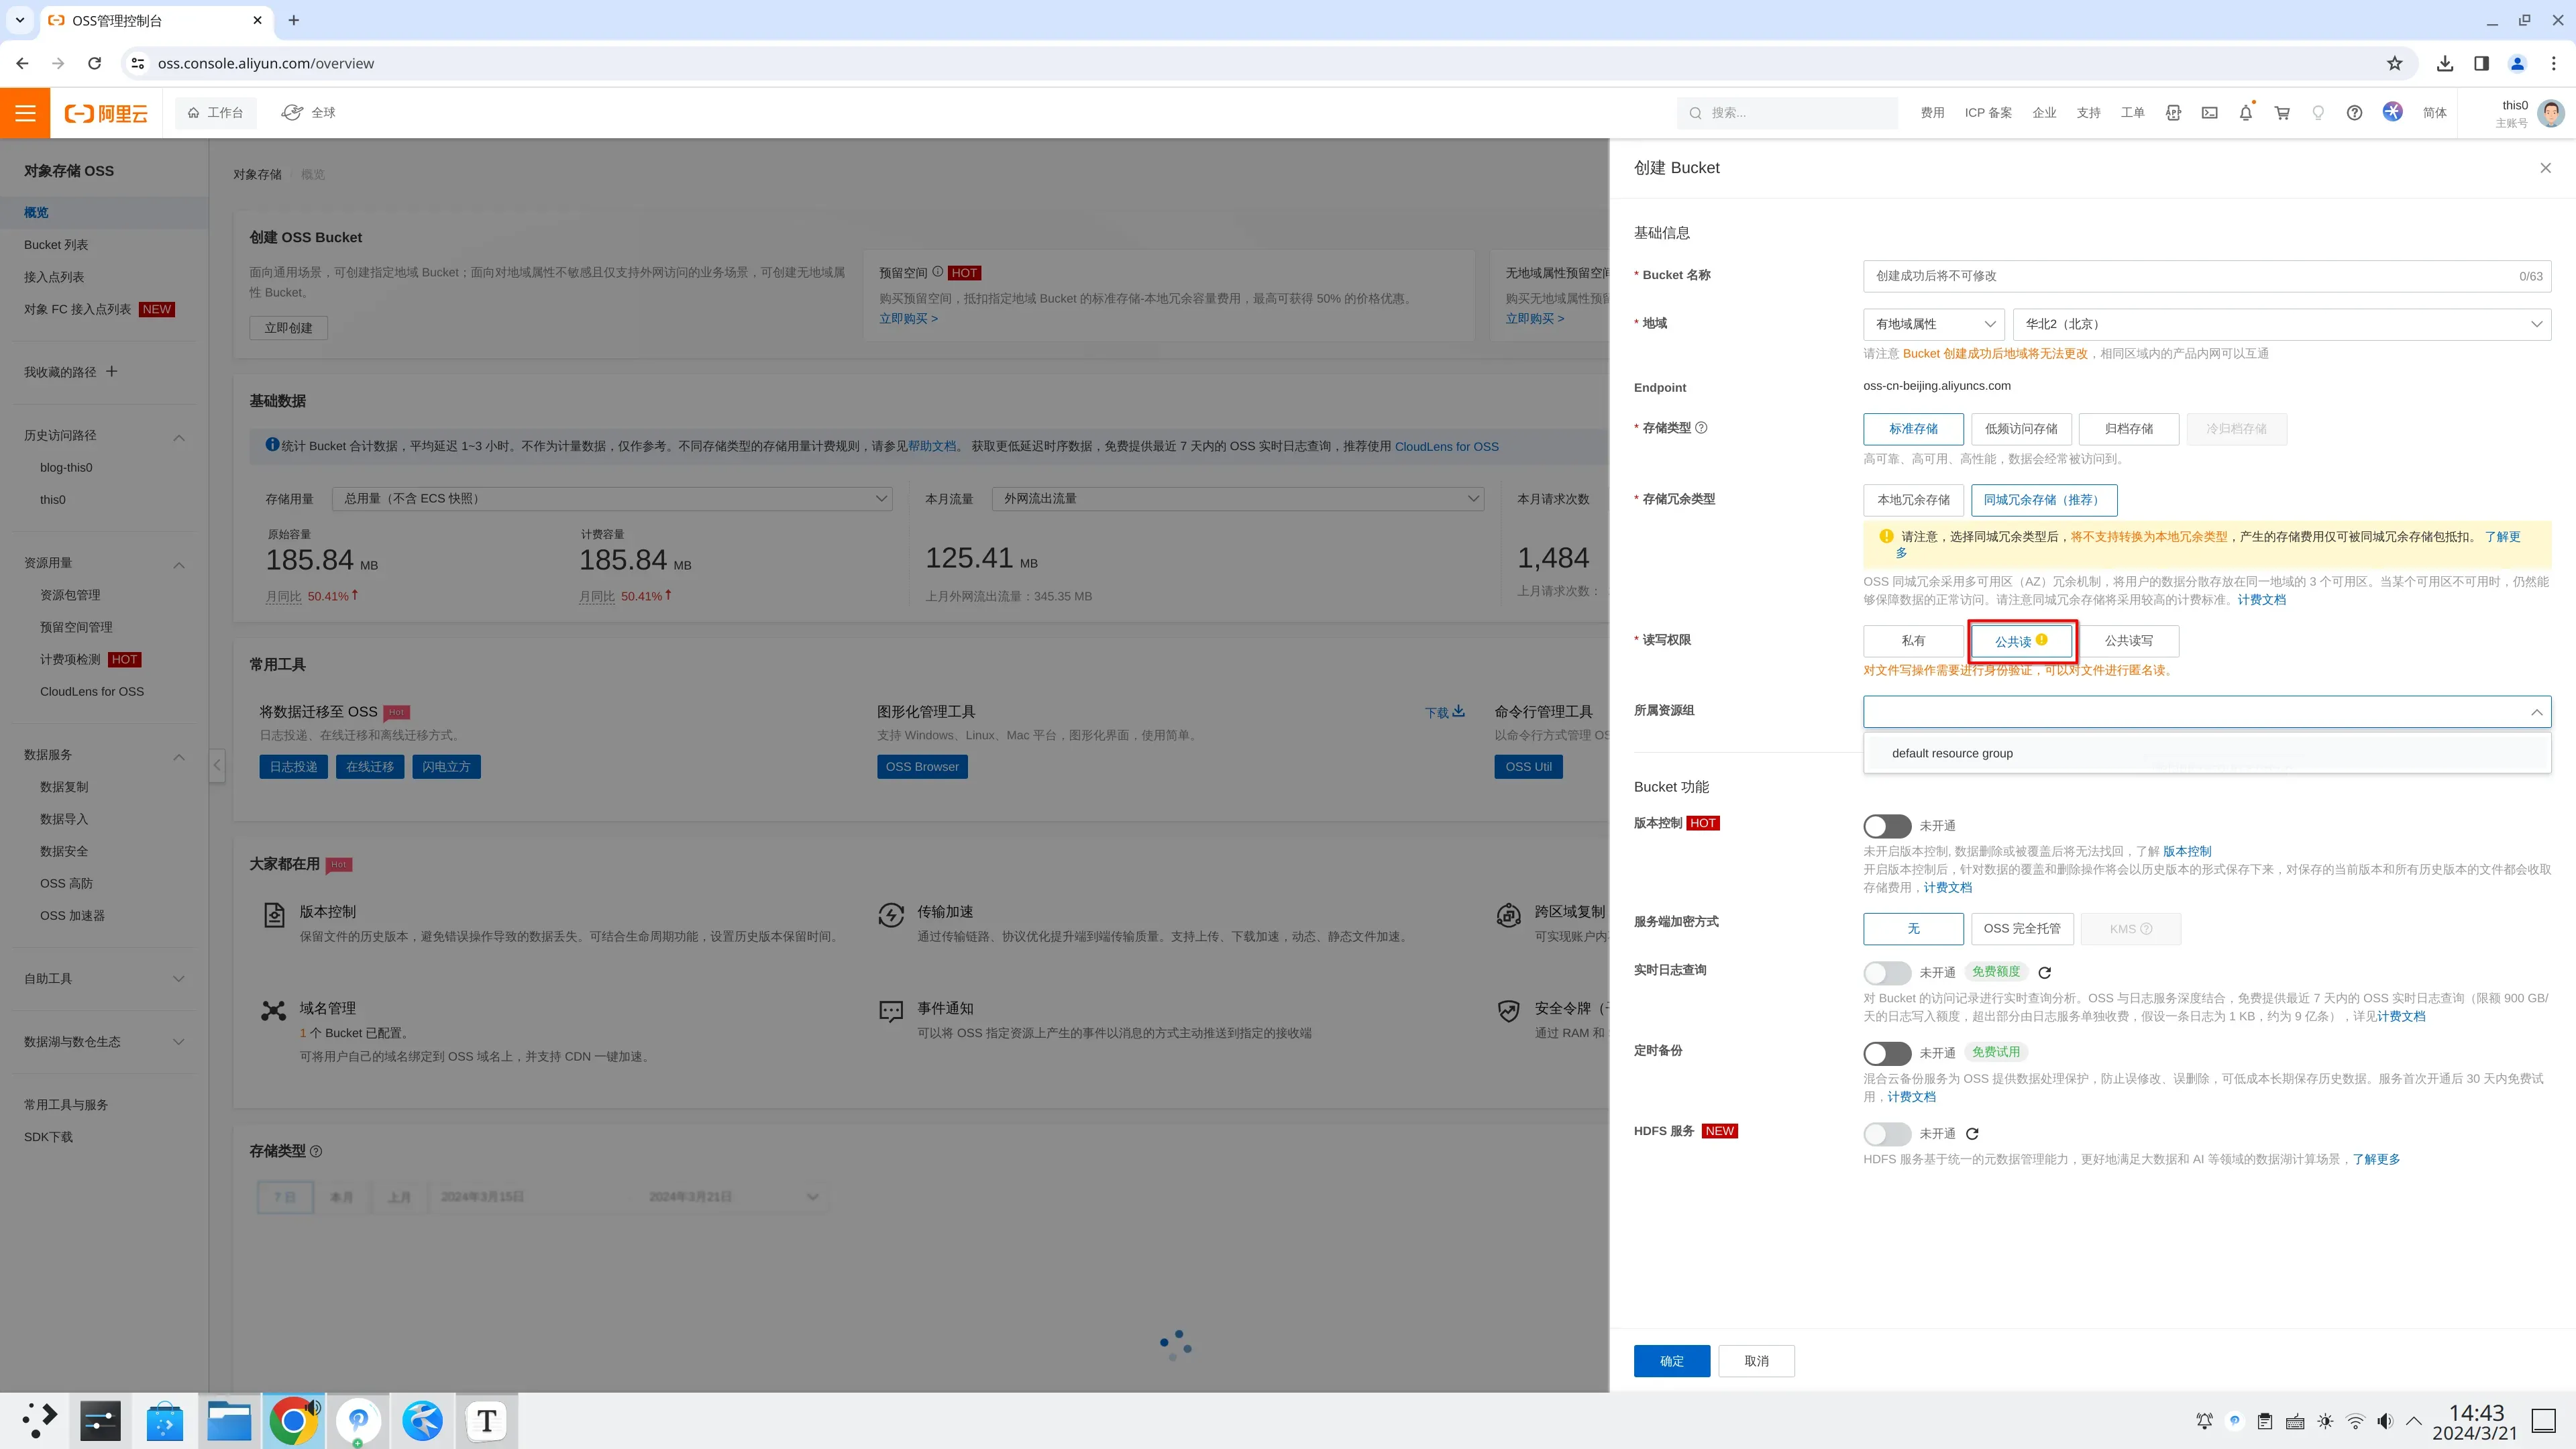
Task: Select the private read-write permission option
Action: click(1913, 641)
